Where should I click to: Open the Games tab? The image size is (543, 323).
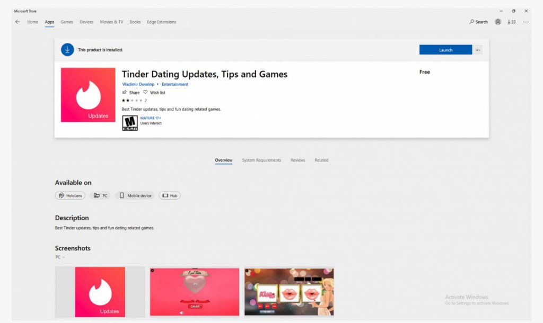(x=67, y=22)
